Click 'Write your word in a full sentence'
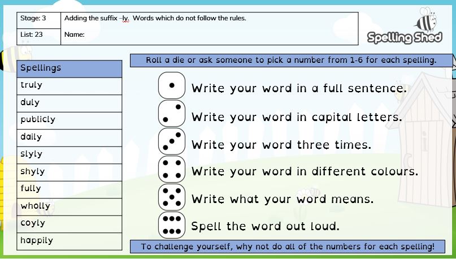Viewport: 456px width, 259px height. 299,88
